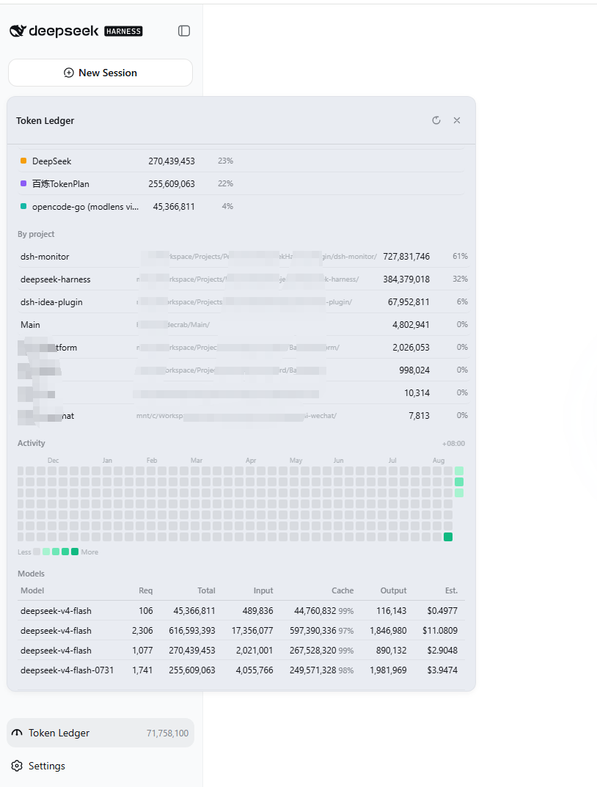
Task: Click the 4,802,941 token count
Action: pos(411,325)
